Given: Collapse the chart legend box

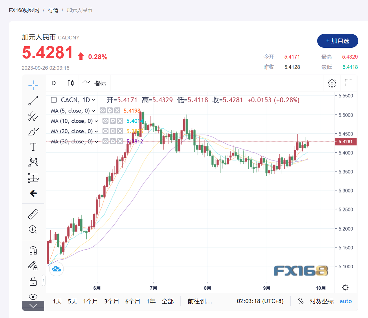Looking at the screenshot, I should [x=54, y=100].
